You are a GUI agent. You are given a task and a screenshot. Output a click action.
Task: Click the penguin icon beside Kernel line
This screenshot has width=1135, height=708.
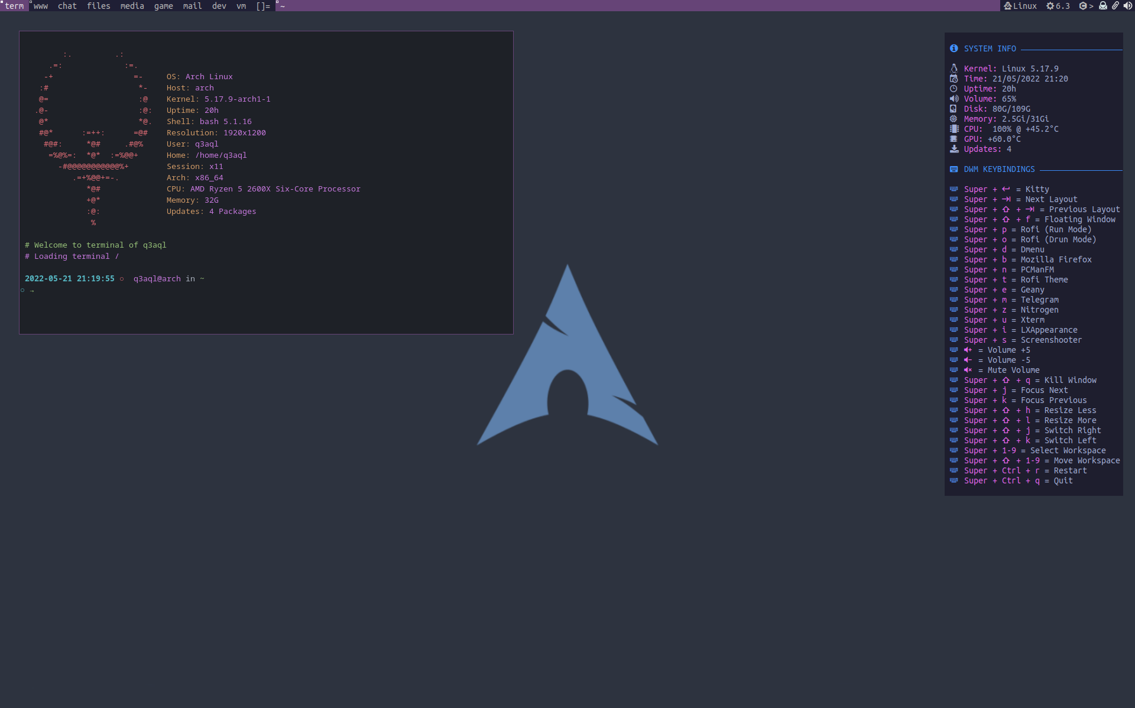coord(954,69)
